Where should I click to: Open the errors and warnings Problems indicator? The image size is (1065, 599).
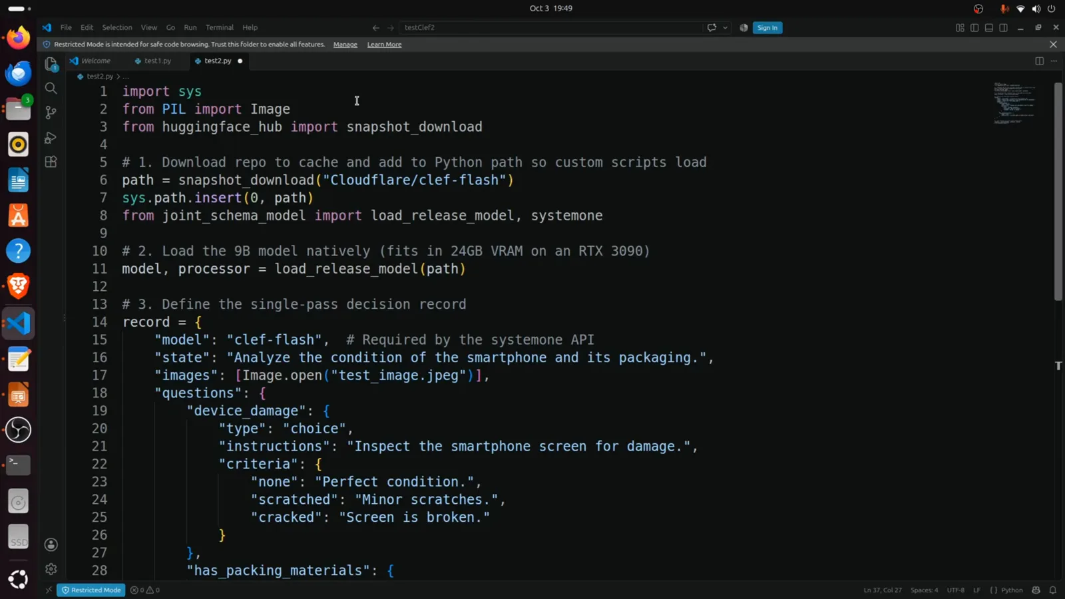click(144, 590)
